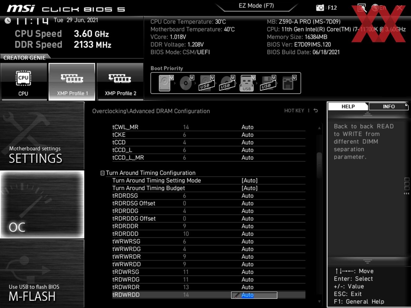Select the tCCD_L_MR timing row
411x308 pixels.
(209, 158)
